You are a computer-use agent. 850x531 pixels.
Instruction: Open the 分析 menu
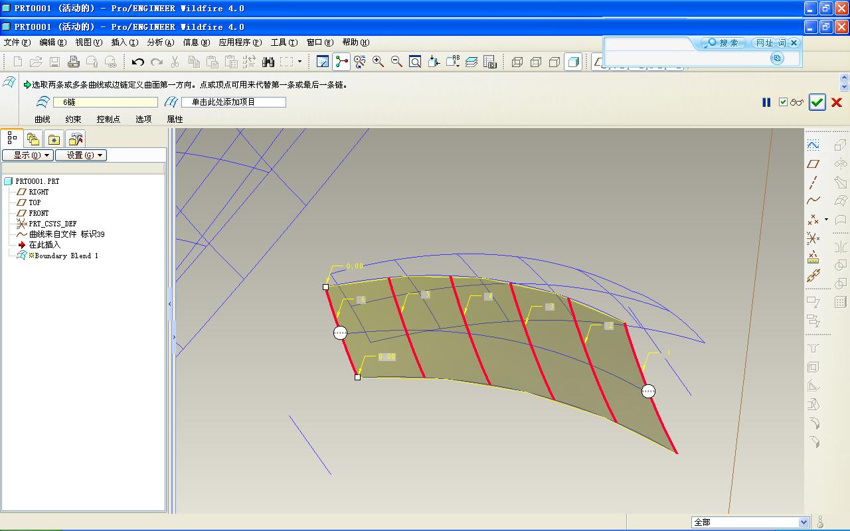161,42
